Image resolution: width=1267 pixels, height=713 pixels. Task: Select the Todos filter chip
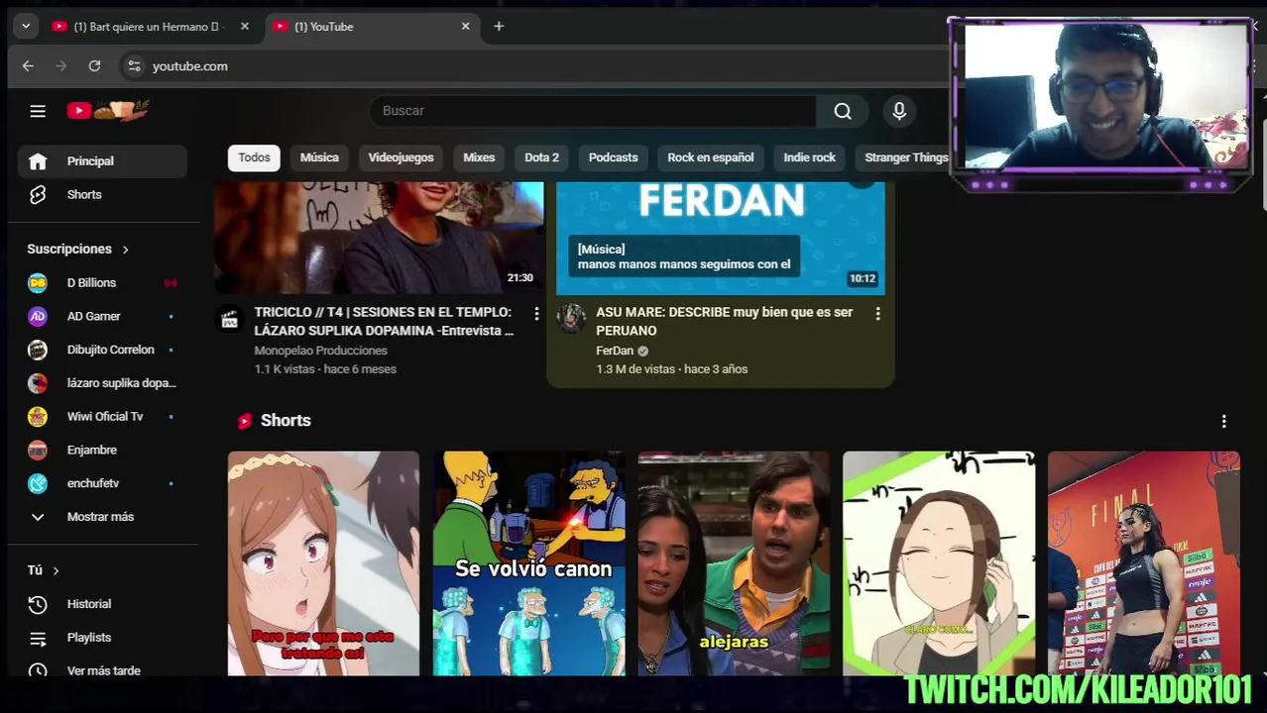tap(254, 157)
